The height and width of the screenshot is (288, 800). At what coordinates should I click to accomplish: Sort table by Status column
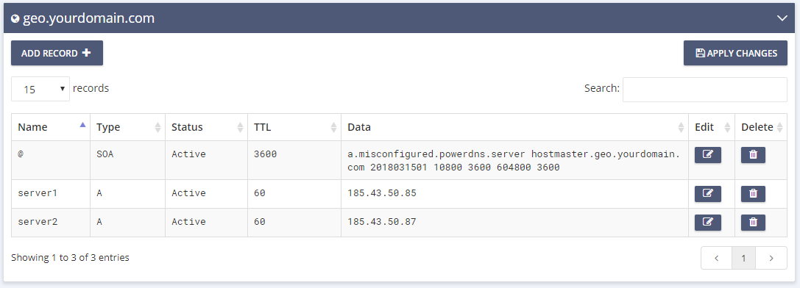pyautogui.click(x=206, y=127)
